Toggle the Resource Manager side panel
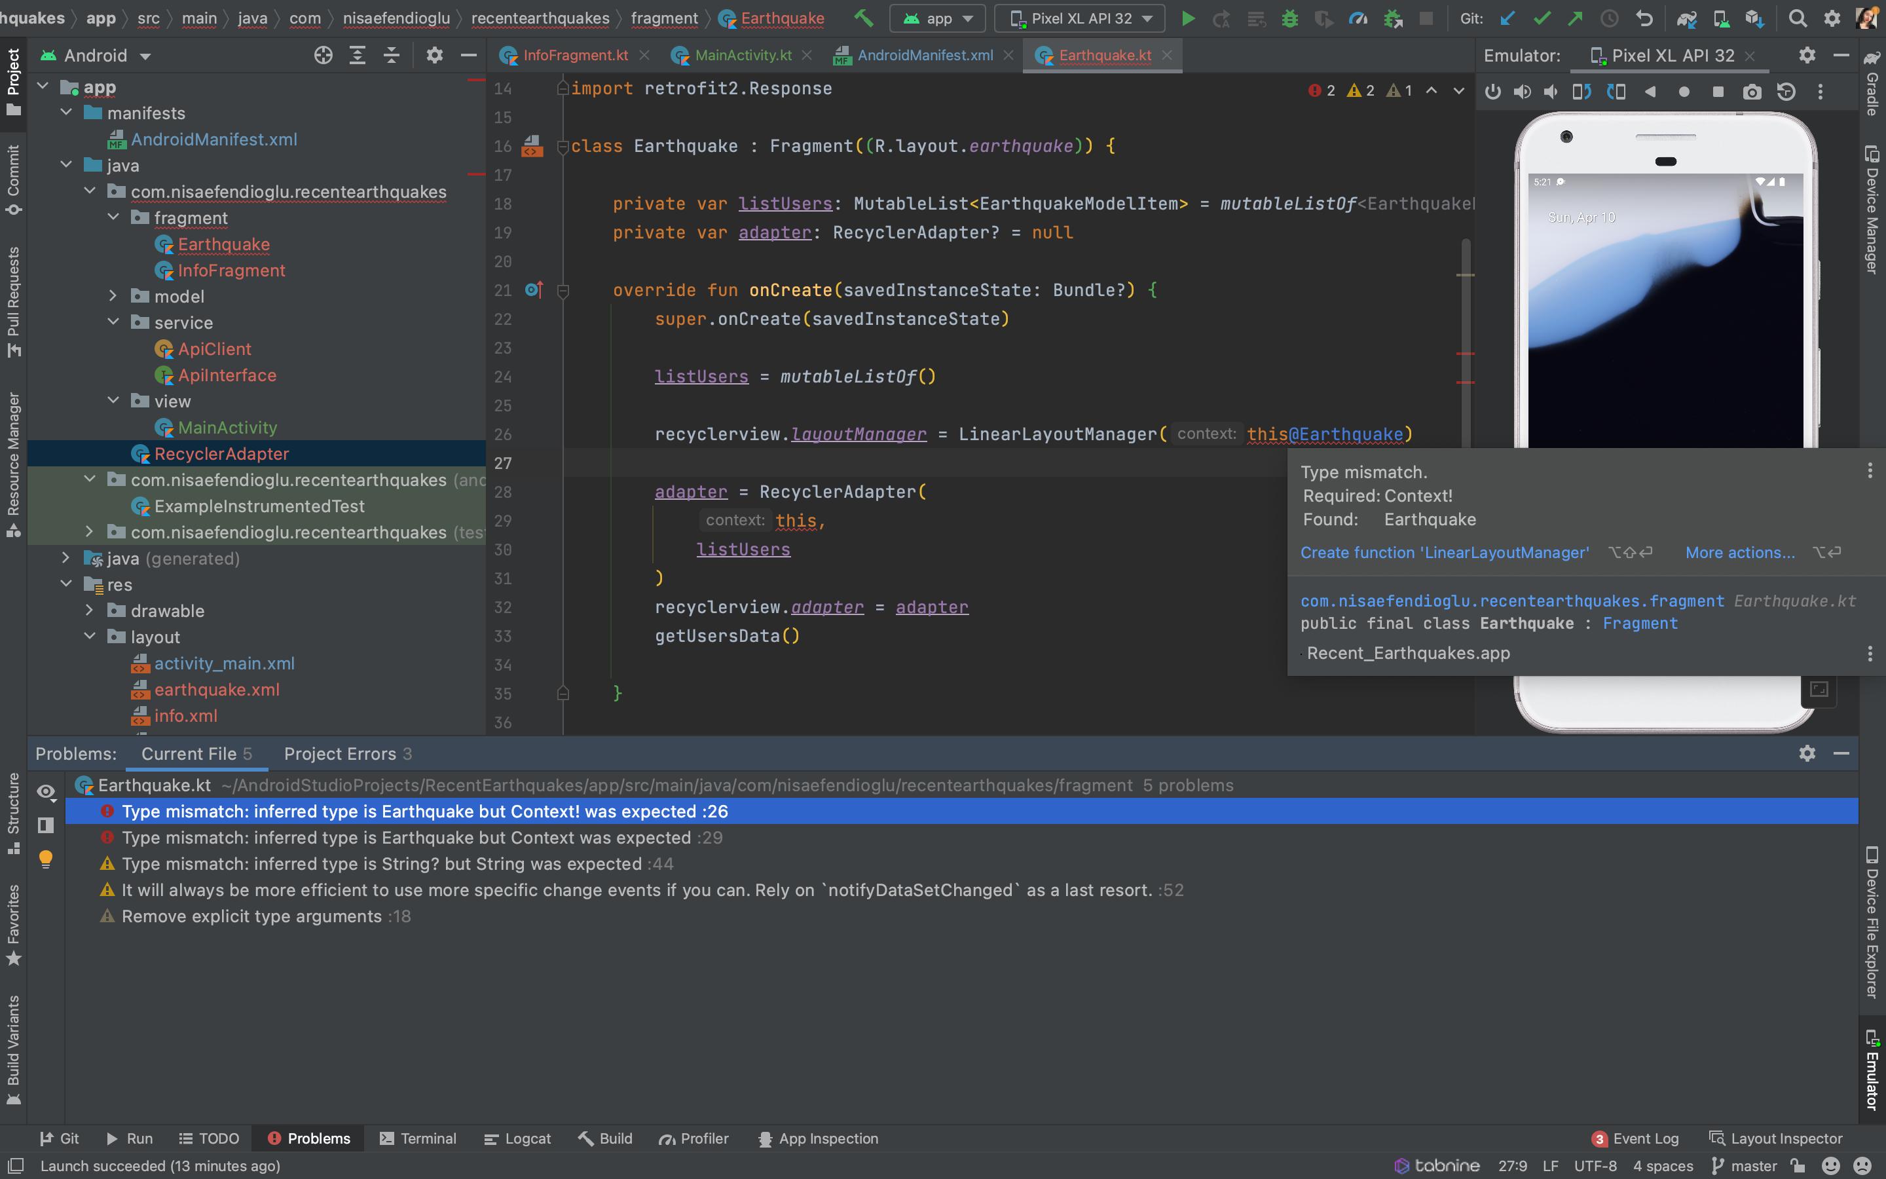The height and width of the screenshot is (1179, 1886). pos(13,466)
